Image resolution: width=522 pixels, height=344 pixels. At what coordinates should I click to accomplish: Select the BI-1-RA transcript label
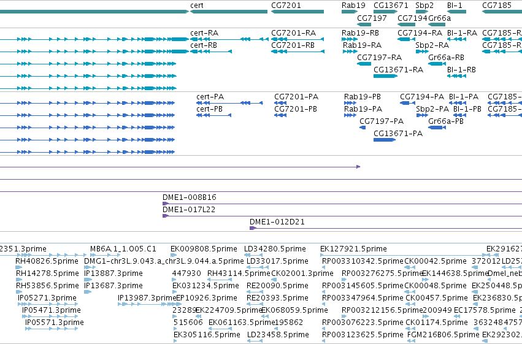462,33
